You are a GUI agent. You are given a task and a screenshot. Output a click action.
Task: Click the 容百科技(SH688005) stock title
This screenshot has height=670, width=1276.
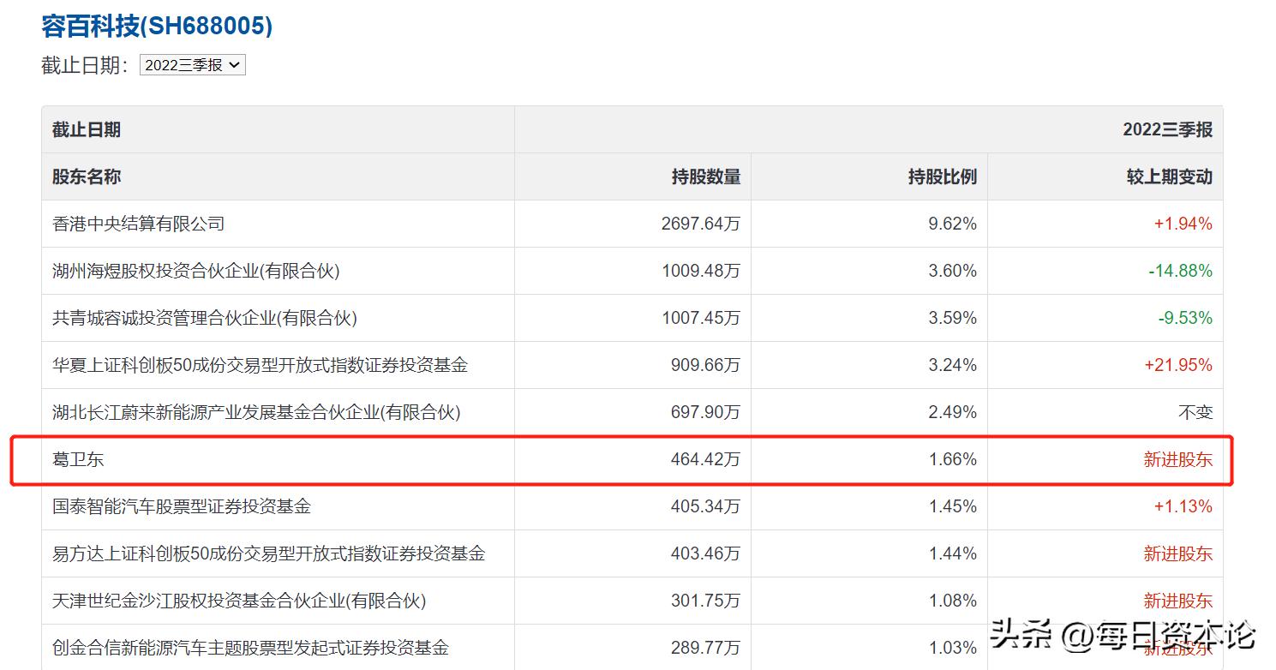pyautogui.click(x=157, y=26)
